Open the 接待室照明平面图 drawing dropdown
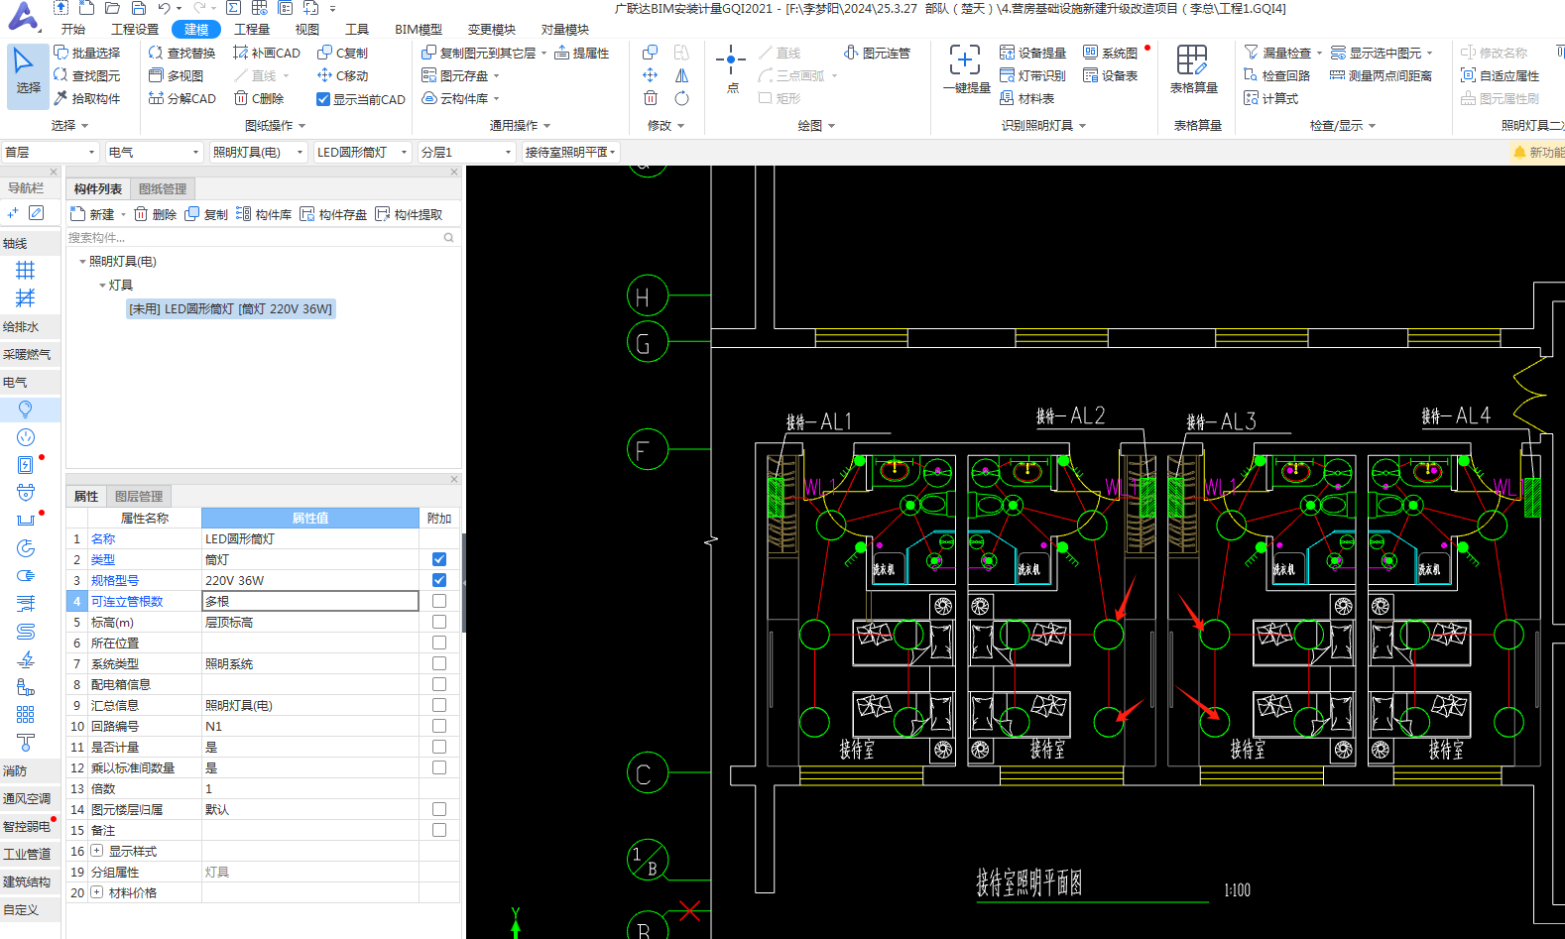 pyautogui.click(x=570, y=152)
